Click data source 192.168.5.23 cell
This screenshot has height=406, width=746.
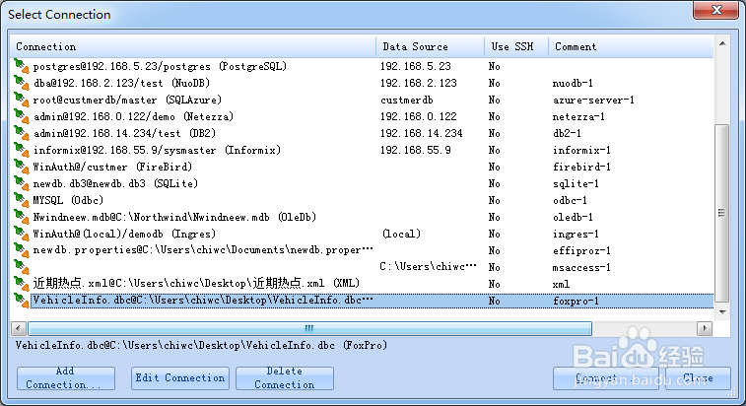click(x=415, y=66)
